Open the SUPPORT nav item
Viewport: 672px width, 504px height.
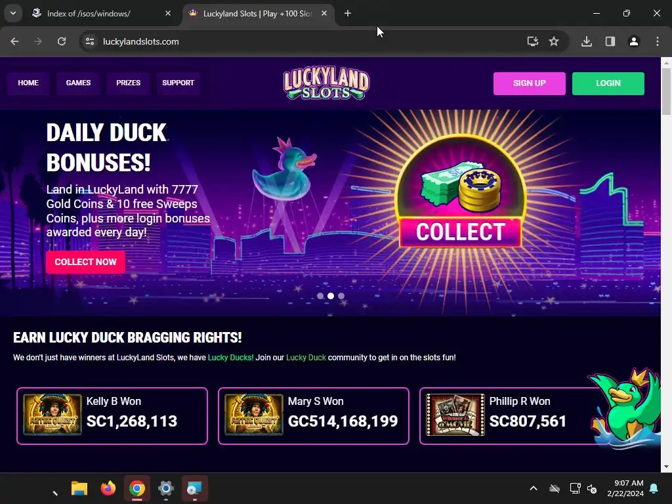coord(178,83)
